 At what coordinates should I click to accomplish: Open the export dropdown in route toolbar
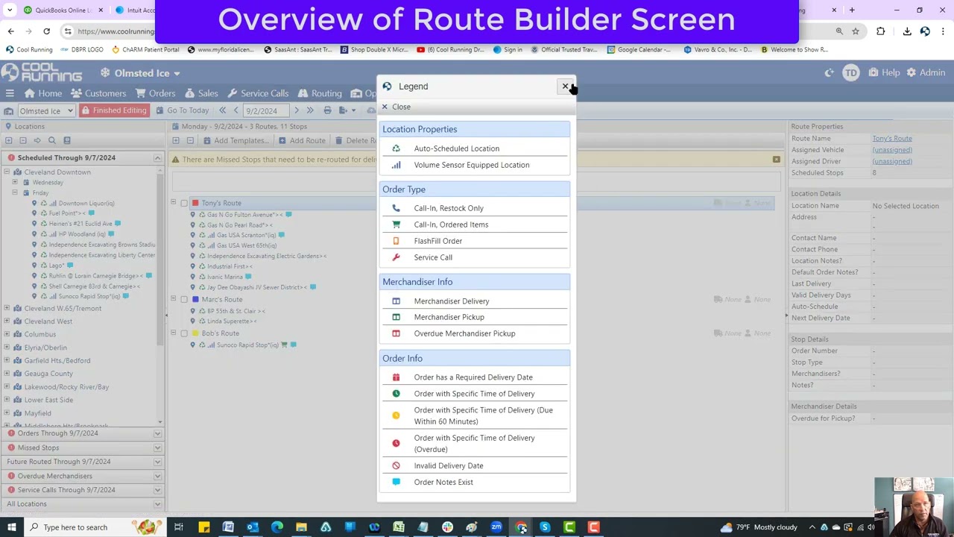coord(347,110)
